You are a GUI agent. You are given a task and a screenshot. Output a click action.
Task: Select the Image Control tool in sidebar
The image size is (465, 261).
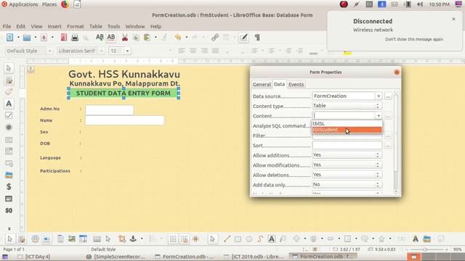9,175
